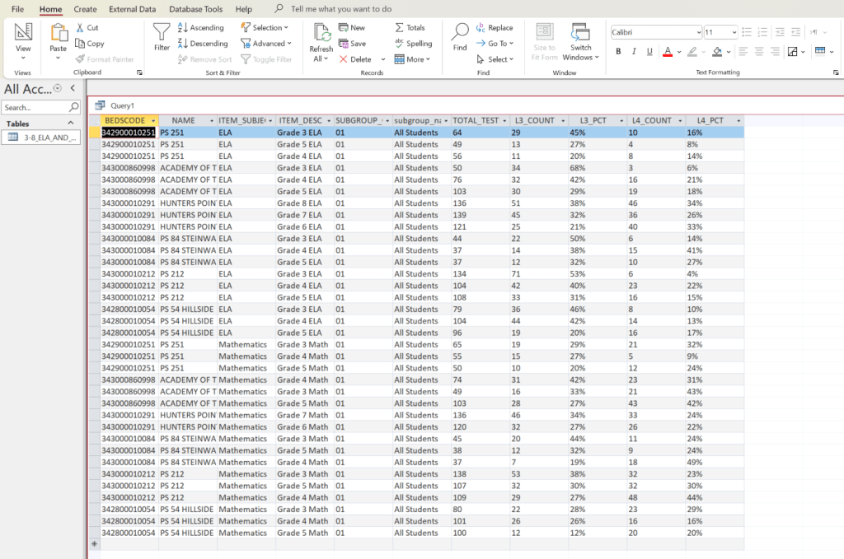
Task: Open the font size dropdown
Action: coord(734,31)
